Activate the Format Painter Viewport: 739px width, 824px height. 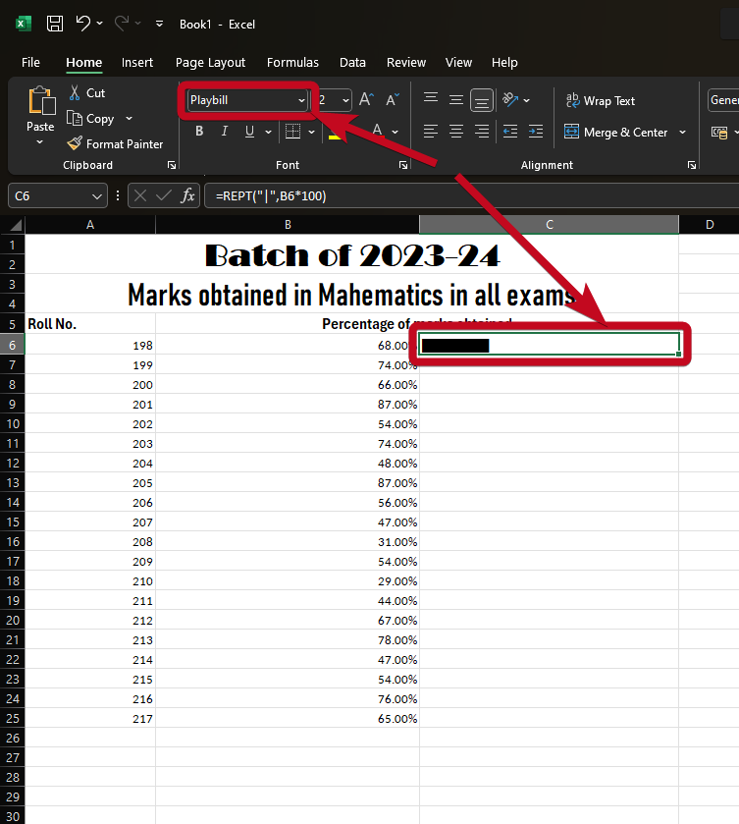coord(115,144)
